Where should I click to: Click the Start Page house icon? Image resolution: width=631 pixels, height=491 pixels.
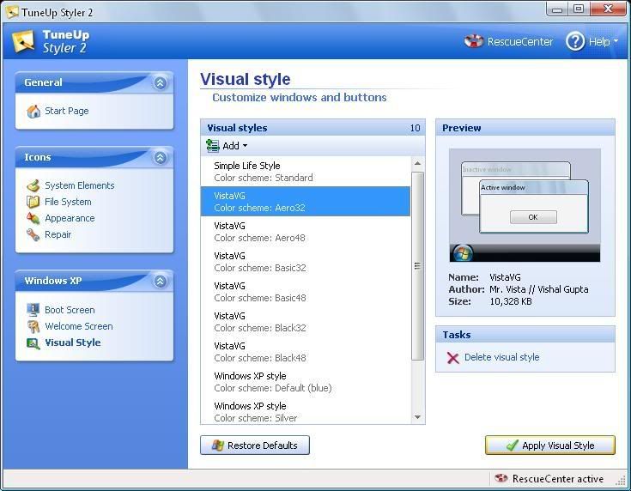[x=33, y=112]
